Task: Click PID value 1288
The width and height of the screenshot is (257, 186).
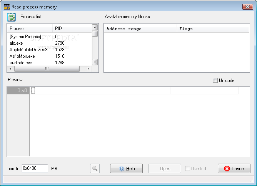Action: (x=60, y=63)
